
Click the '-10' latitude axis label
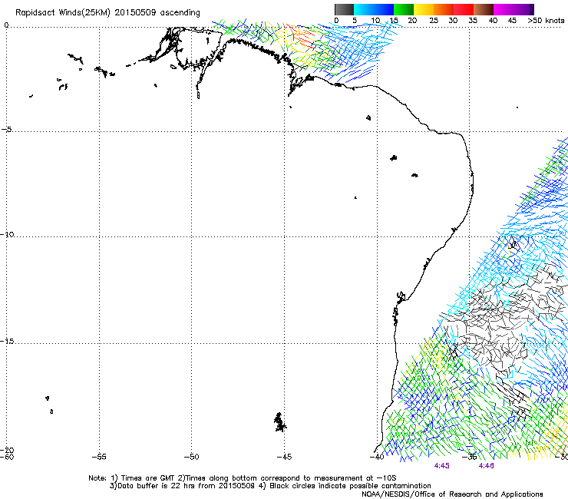click(7, 234)
